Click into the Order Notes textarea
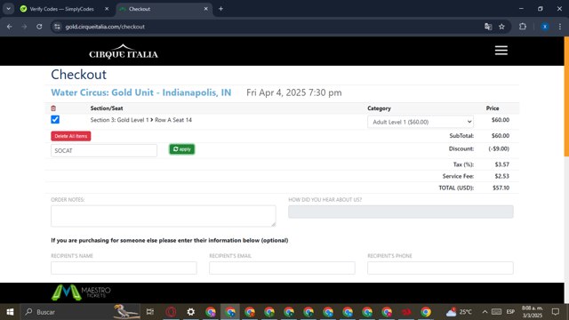569x320 pixels. click(164, 216)
